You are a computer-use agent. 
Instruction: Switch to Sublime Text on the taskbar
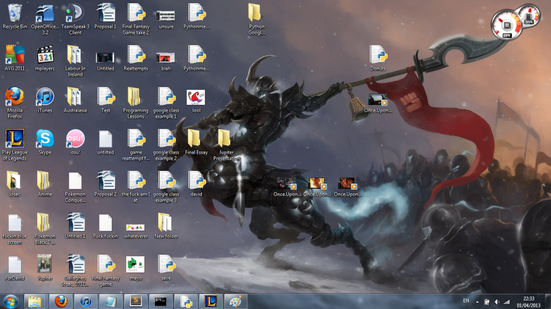(x=136, y=301)
